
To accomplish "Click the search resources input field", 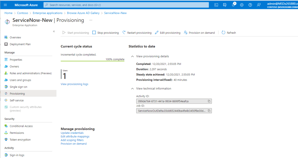I will [x=126, y=5].
